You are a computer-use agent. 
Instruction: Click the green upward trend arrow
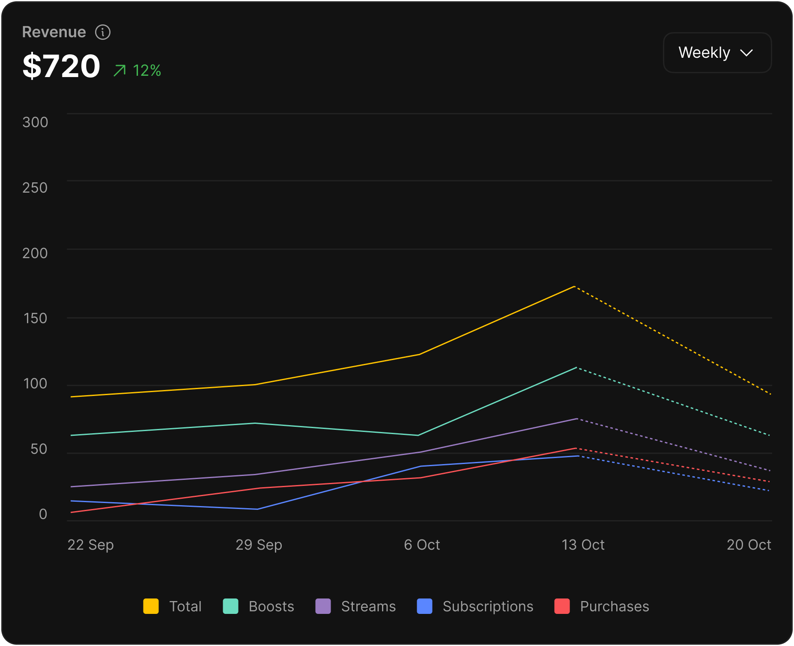[x=120, y=70]
